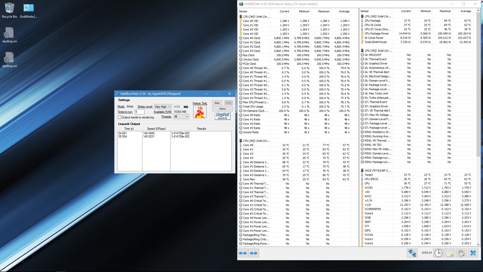Open the HWiNFO remote network monitoring icon
The width and height of the screenshot is (483, 272).
point(412,253)
